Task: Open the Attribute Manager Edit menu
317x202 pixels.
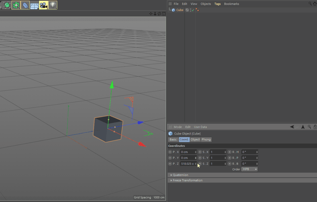Action: tap(188, 127)
